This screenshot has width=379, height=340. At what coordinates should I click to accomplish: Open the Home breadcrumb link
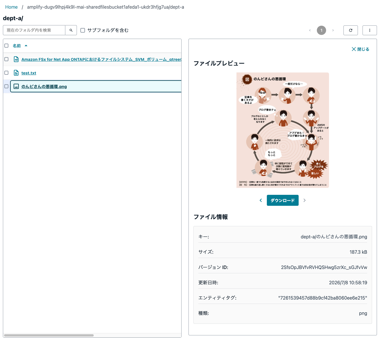(11, 7)
